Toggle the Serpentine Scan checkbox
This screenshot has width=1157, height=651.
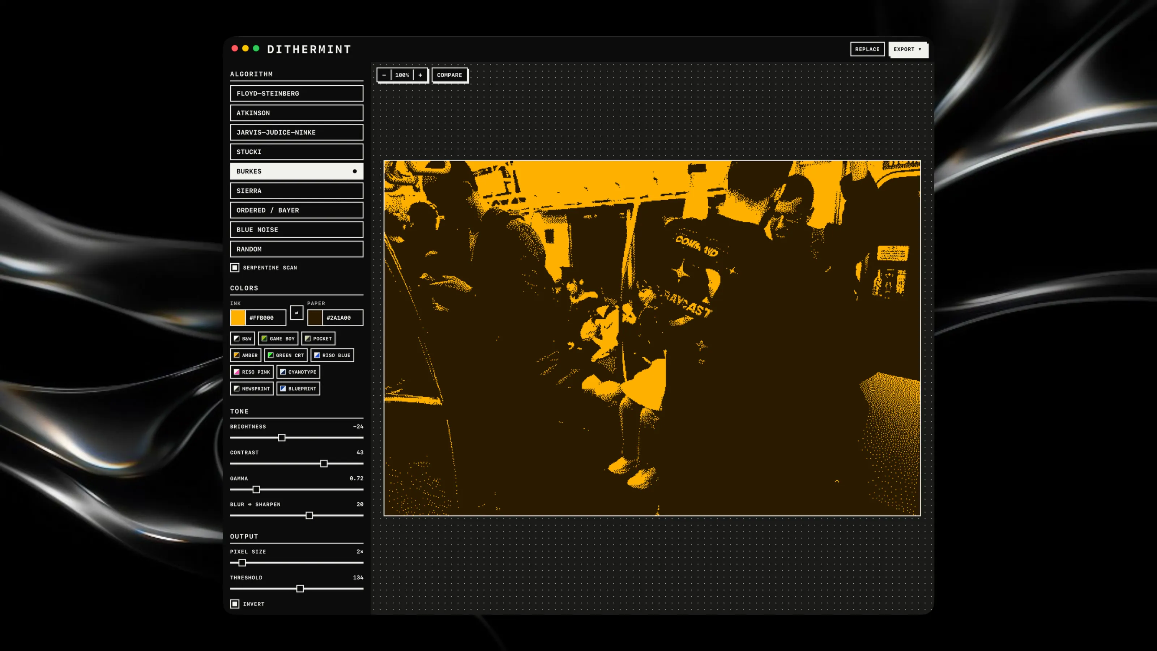coord(235,267)
